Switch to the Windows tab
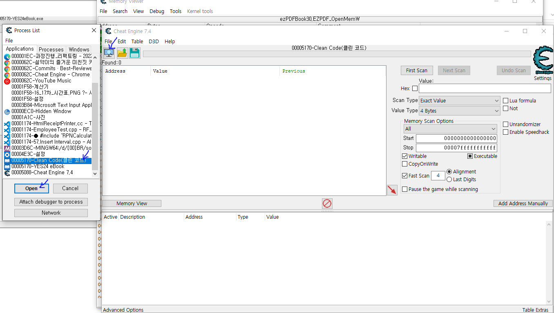Screen dimensions: 554x313 pyautogui.click(x=79, y=49)
